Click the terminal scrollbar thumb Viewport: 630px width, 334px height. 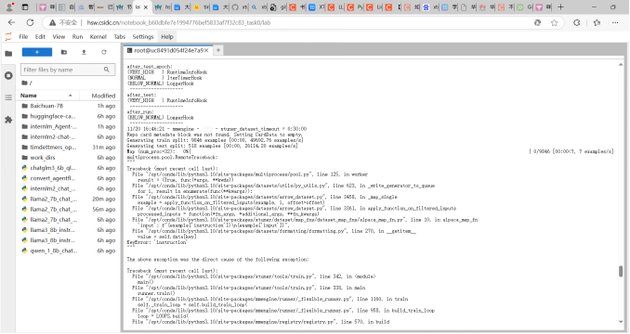tap(621, 271)
